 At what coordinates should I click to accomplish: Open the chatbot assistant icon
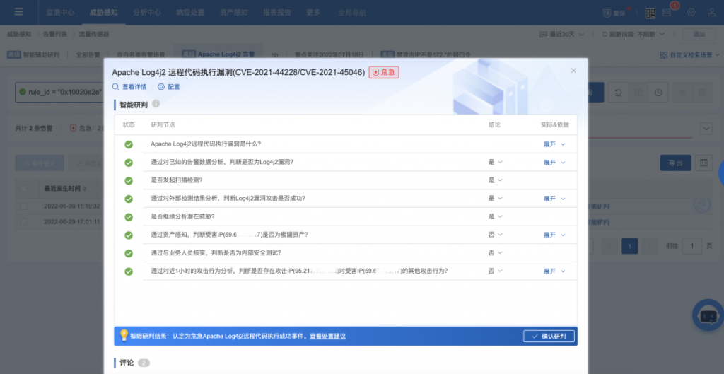(x=708, y=316)
